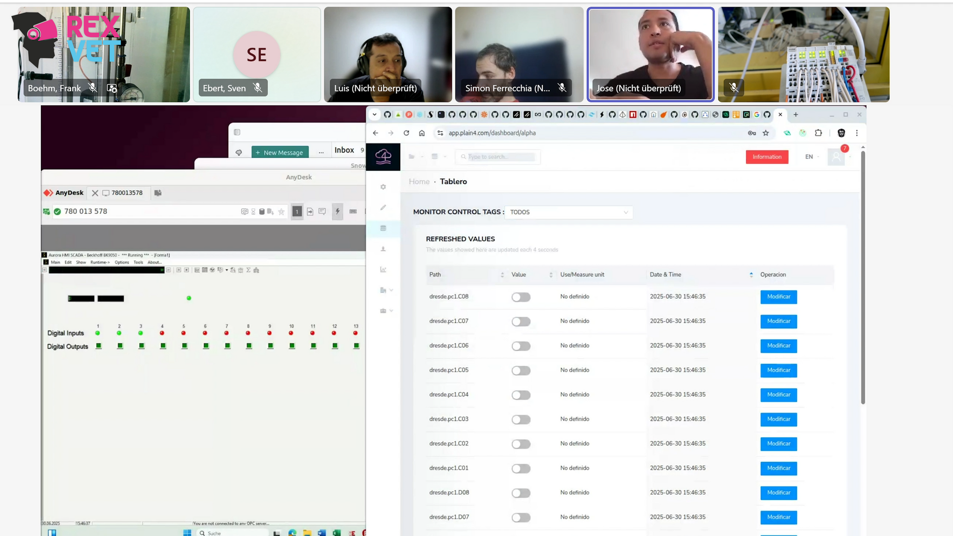
Task: Toggle the dresde.pc1.C08 value switch
Action: (521, 297)
